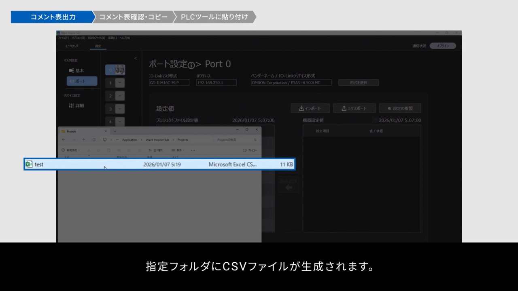Screen dimensions: 518x291
Task: Toggle the オフライン connection status
Action: pos(443,46)
